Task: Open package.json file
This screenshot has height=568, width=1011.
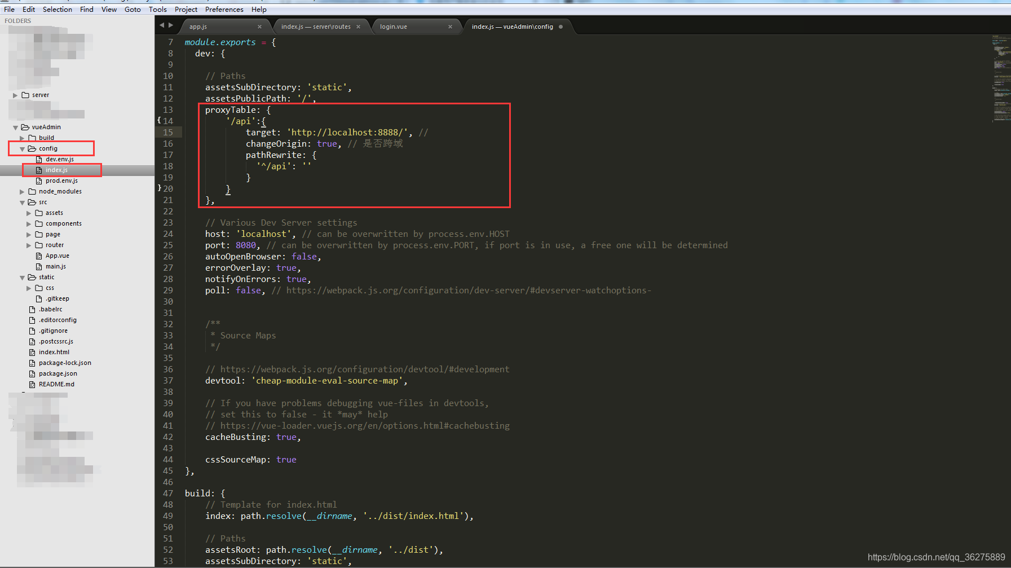Action: pyautogui.click(x=58, y=373)
